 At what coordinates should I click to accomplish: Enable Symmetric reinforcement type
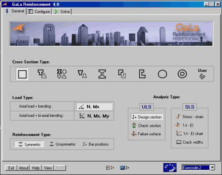pyautogui.click(x=29, y=144)
